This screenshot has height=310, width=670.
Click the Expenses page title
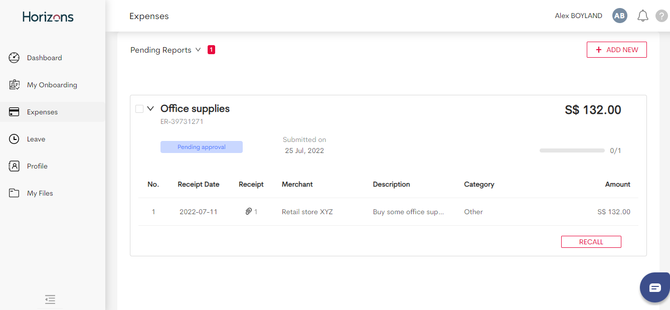click(149, 16)
